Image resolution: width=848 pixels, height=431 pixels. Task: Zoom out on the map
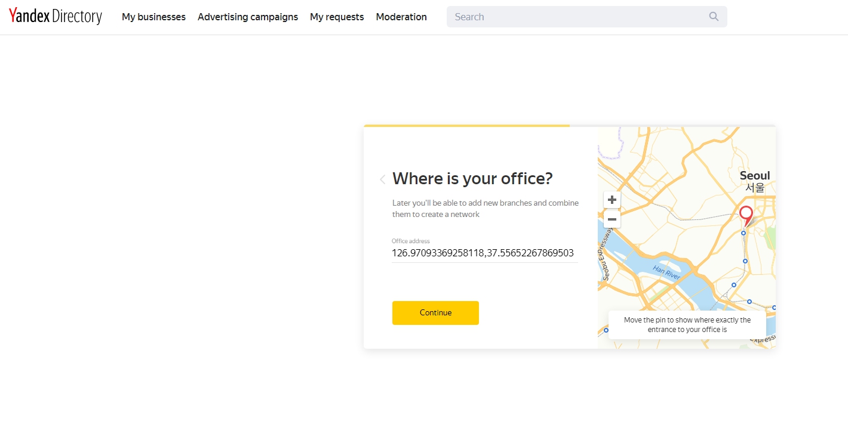(x=612, y=219)
